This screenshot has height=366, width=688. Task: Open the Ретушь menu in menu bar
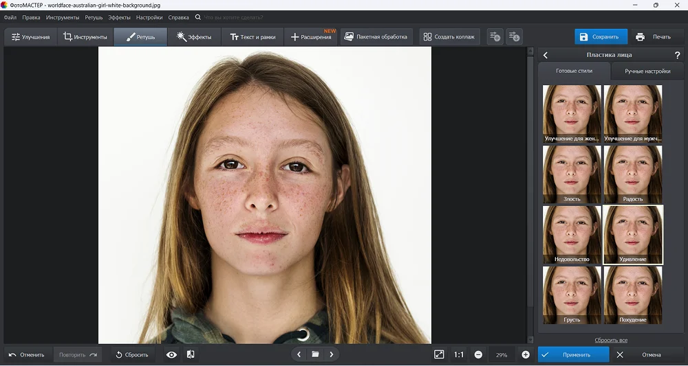(94, 18)
